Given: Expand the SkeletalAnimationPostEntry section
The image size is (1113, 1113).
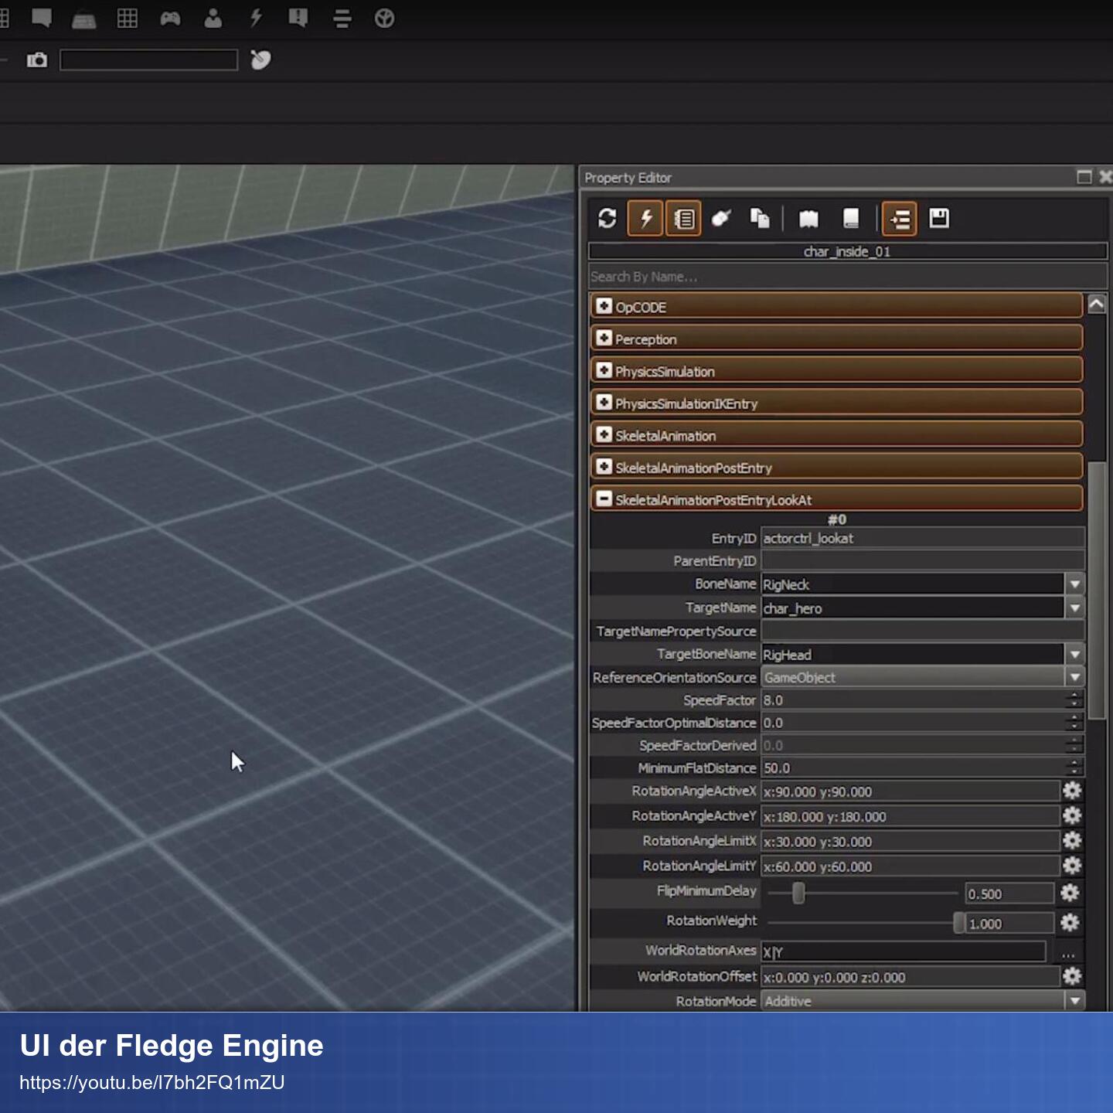Looking at the screenshot, I should point(604,467).
